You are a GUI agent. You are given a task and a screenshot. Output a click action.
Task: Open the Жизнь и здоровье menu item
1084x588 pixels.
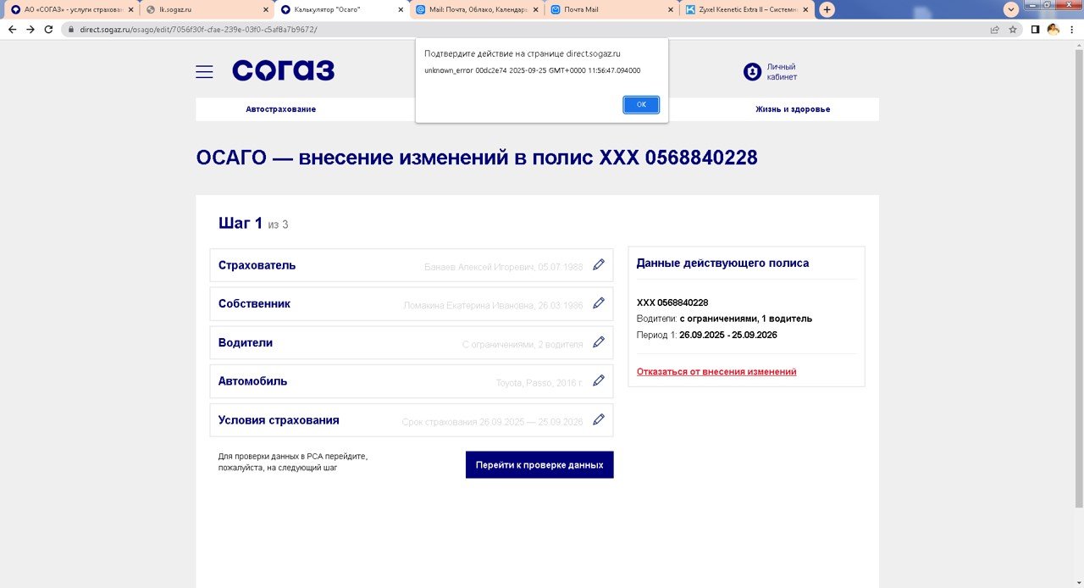point(792,109)
